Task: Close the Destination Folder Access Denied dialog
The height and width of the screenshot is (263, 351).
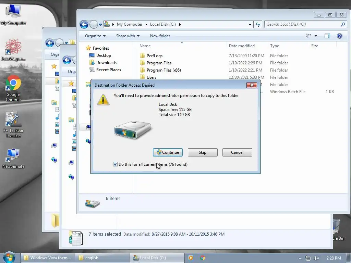Action: [x=252, y=85]
